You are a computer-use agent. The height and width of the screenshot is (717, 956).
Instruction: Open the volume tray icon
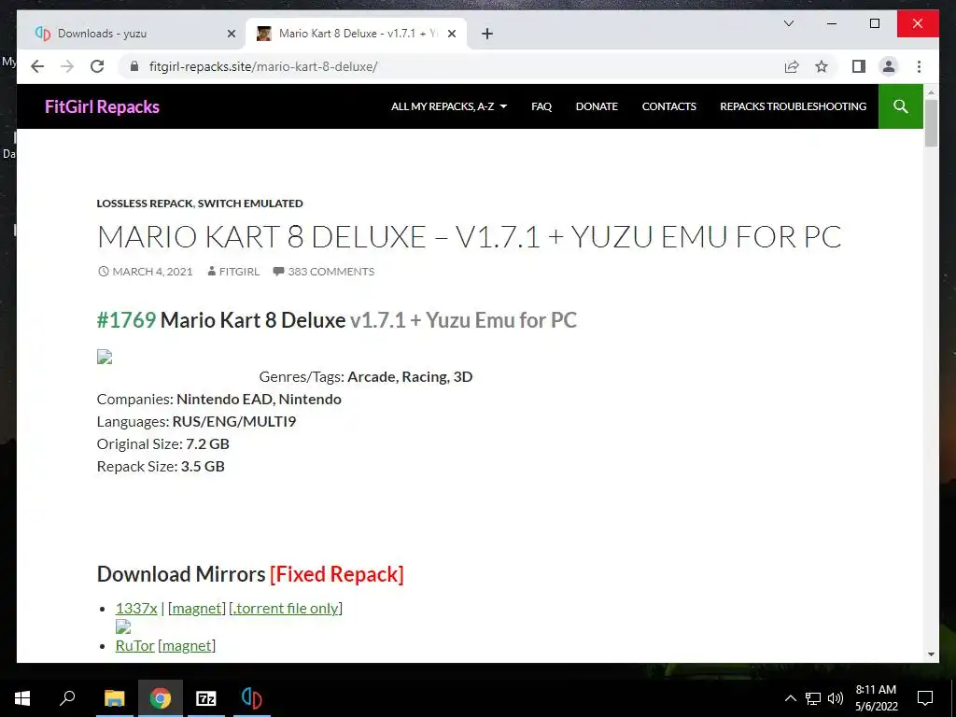click(x=836, y=698)
